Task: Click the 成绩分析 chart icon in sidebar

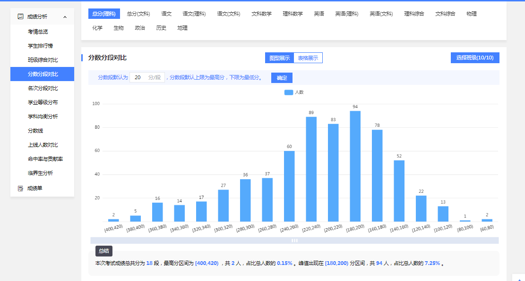Action: [20, 17]
